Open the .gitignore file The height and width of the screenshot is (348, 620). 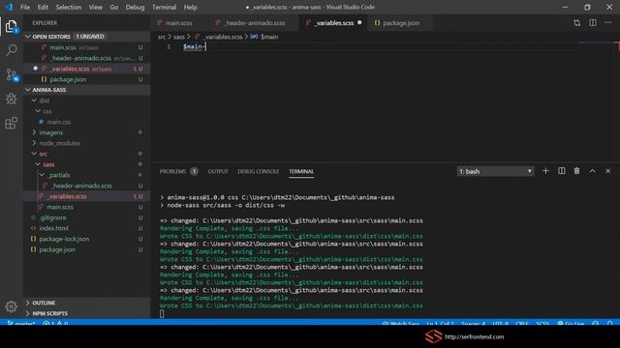click(87, 217)
